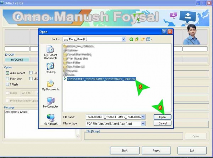
Task: Minimize the Odin3 window
Action: [x=198, y=3]
